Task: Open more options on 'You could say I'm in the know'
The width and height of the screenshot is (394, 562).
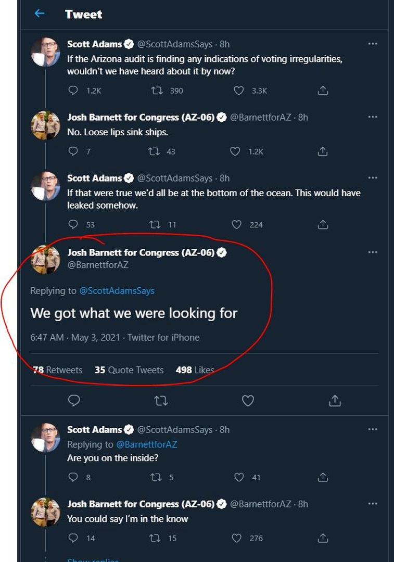Action: point(372,504)
